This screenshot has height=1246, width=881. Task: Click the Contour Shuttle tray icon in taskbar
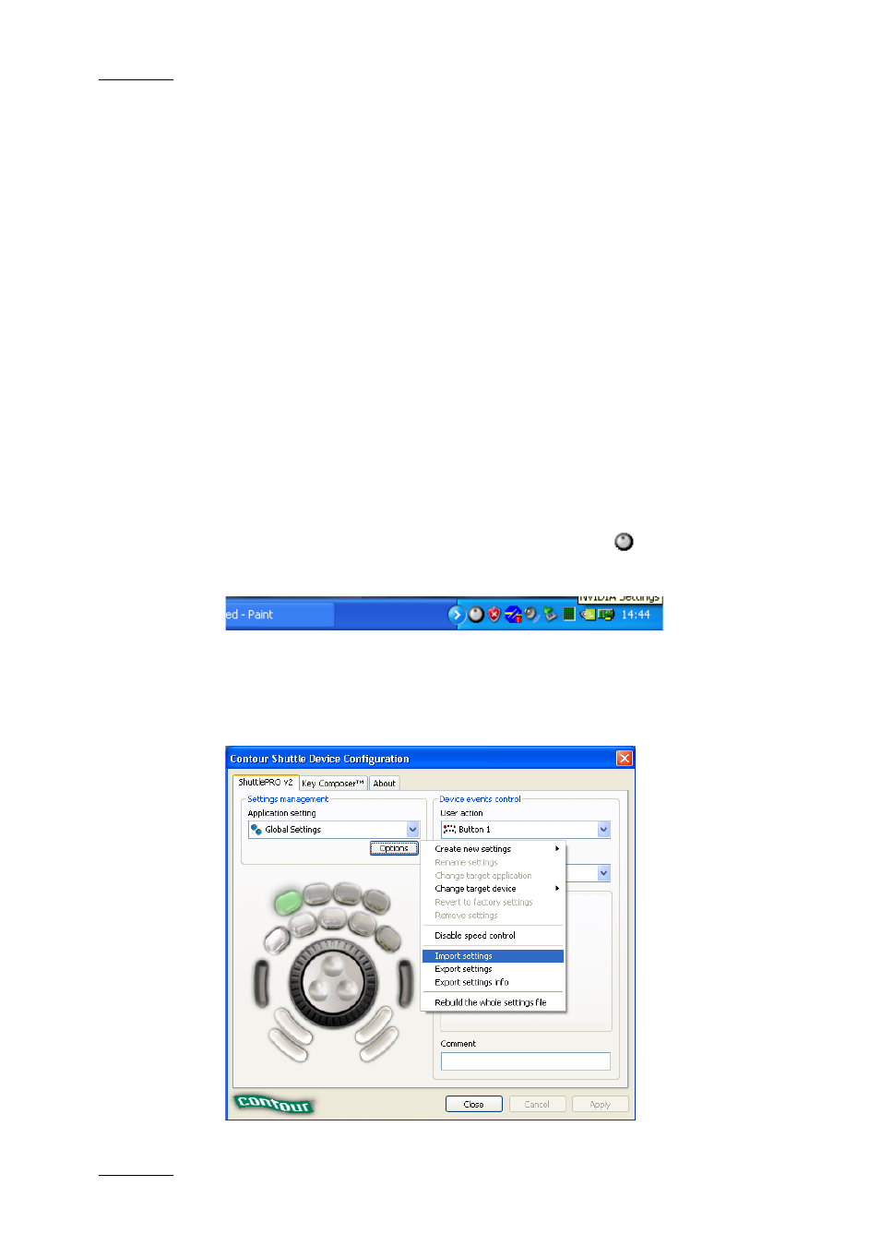(x=476, y=615)
